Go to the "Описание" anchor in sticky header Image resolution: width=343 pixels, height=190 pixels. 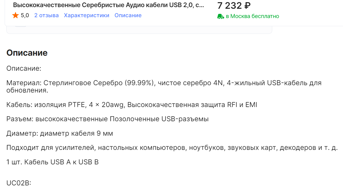click(x=128, y=16)
